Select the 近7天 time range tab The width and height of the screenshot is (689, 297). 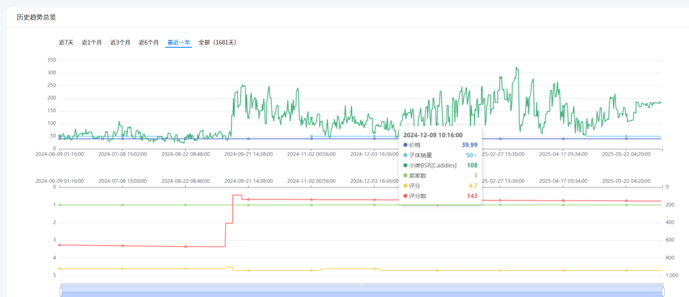(x=66, y=43)
